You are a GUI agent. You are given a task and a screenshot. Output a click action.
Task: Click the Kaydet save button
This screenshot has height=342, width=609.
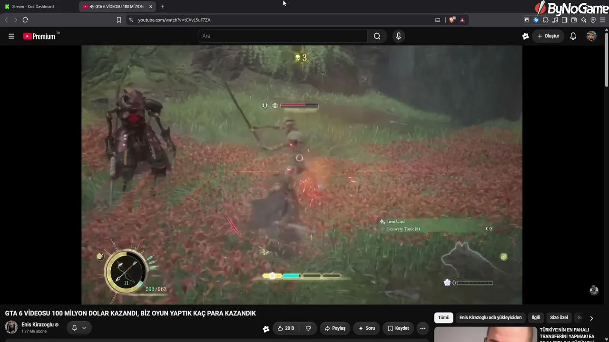click(x=398, y=328)
